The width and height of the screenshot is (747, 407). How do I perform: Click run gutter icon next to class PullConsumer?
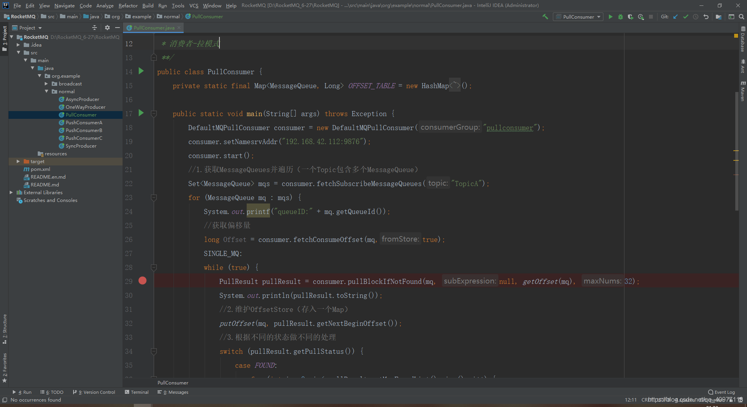click(x=141, y=71)
